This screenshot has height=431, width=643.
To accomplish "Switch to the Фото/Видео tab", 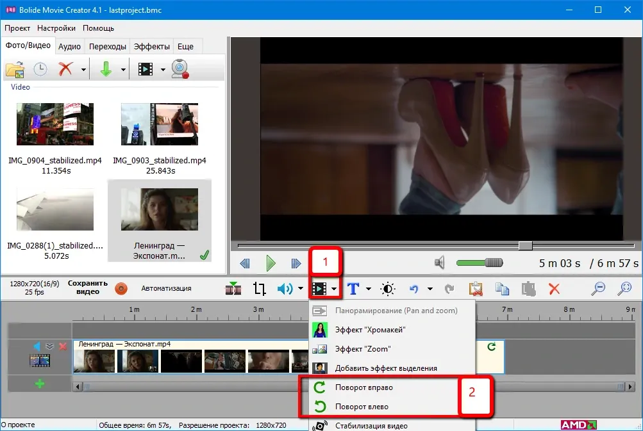I will tap(28, 45).
